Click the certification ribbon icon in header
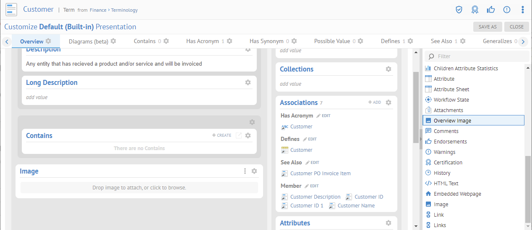Image resolution: width=532 pixels, height=230 pixels. tap(475, 10)
